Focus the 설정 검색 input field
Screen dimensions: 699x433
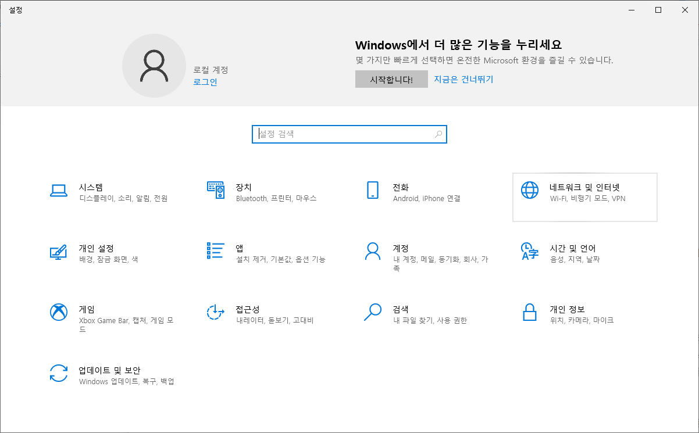click(349, 134)
